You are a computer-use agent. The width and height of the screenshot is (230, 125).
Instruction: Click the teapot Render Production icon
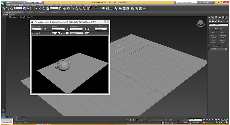[144, 9]
